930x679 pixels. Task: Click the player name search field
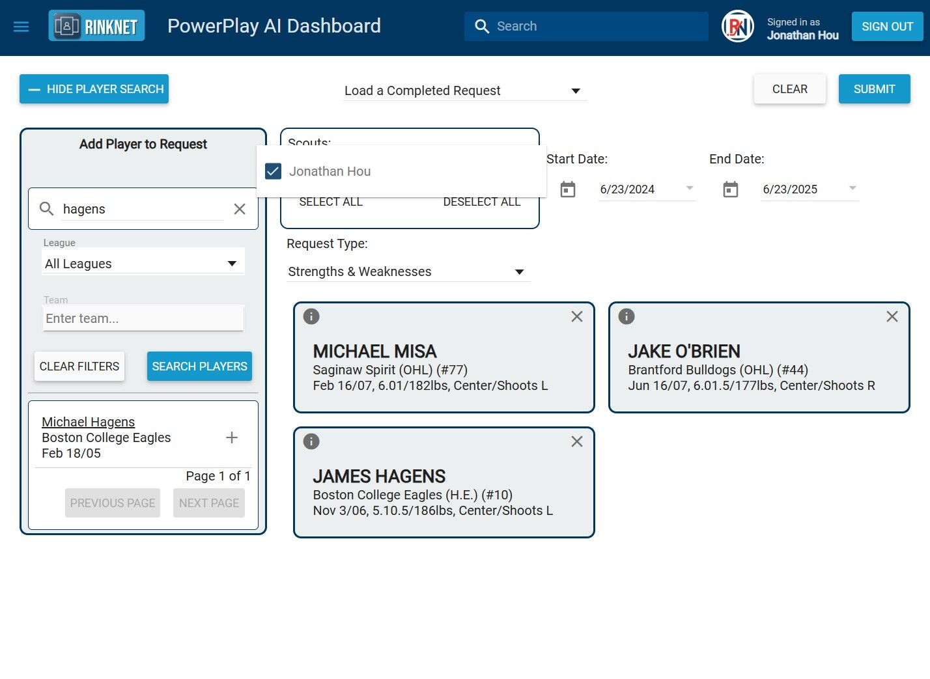(x=143, y=209)
